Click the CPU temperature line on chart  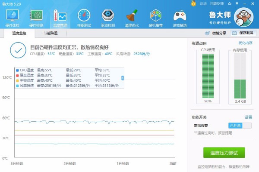[x=94, y=122]
